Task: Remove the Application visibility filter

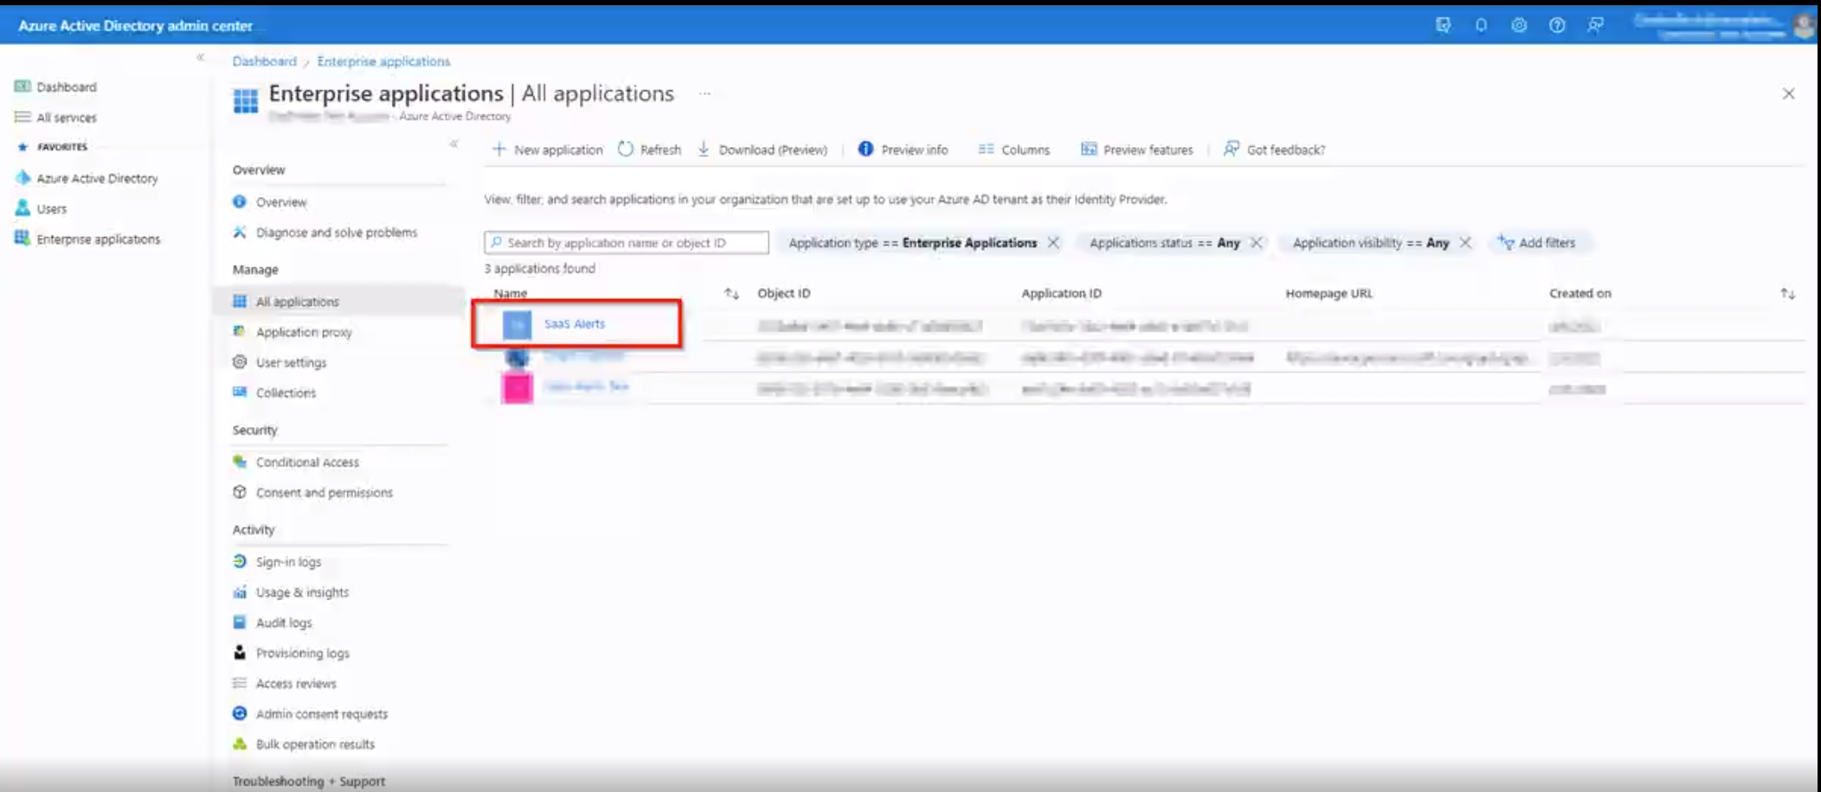Action: (x=1465, y=243)
